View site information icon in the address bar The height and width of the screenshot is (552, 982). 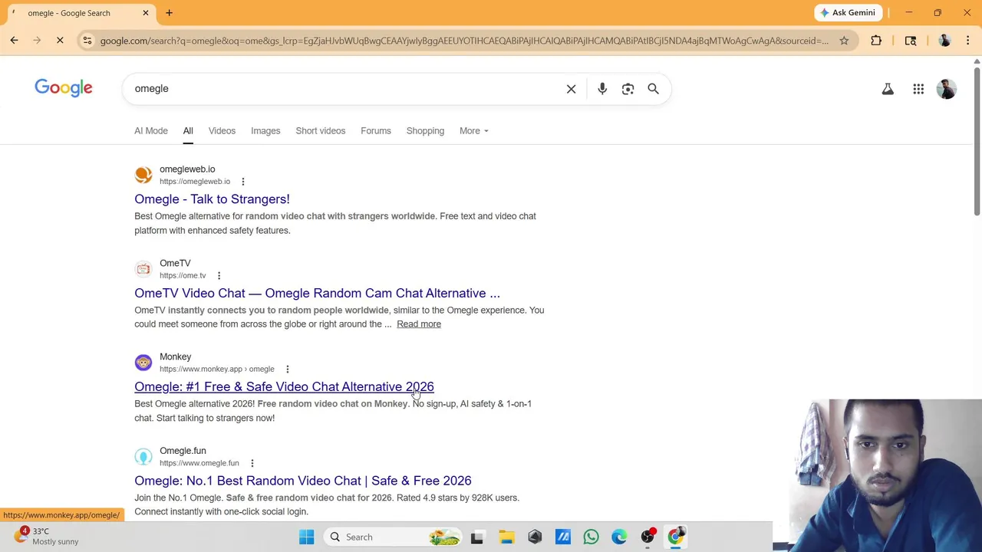(87, 41)
